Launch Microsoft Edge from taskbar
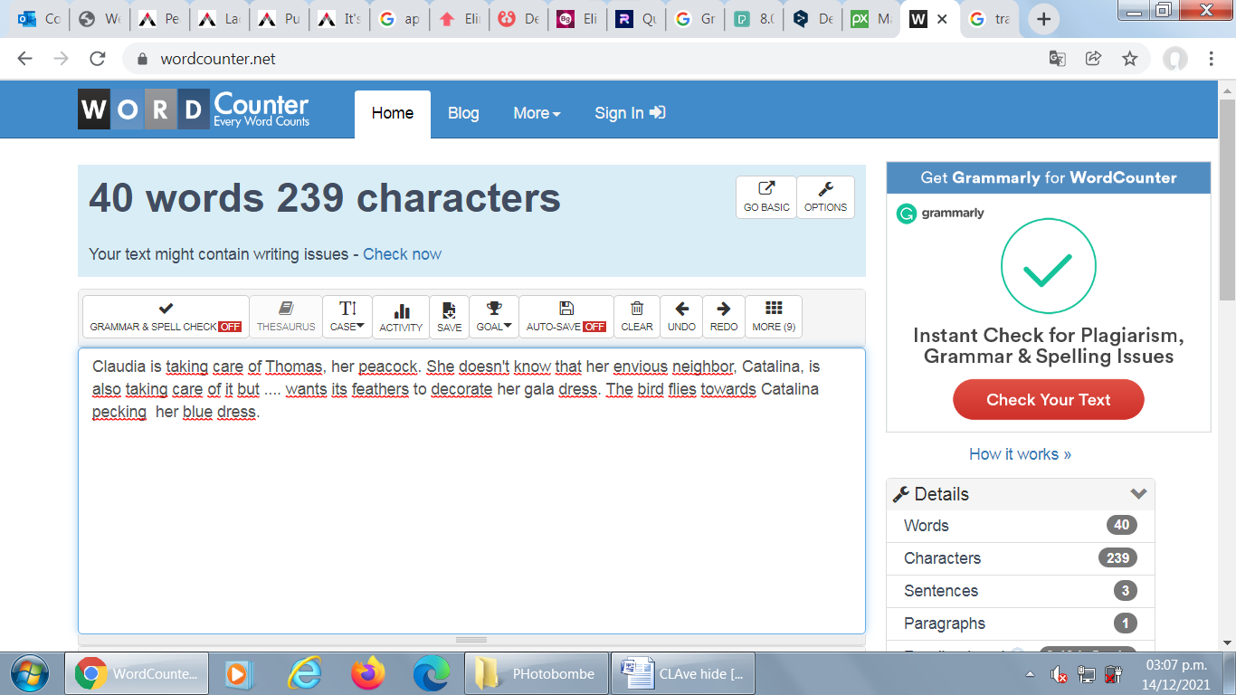 point(432,673)
